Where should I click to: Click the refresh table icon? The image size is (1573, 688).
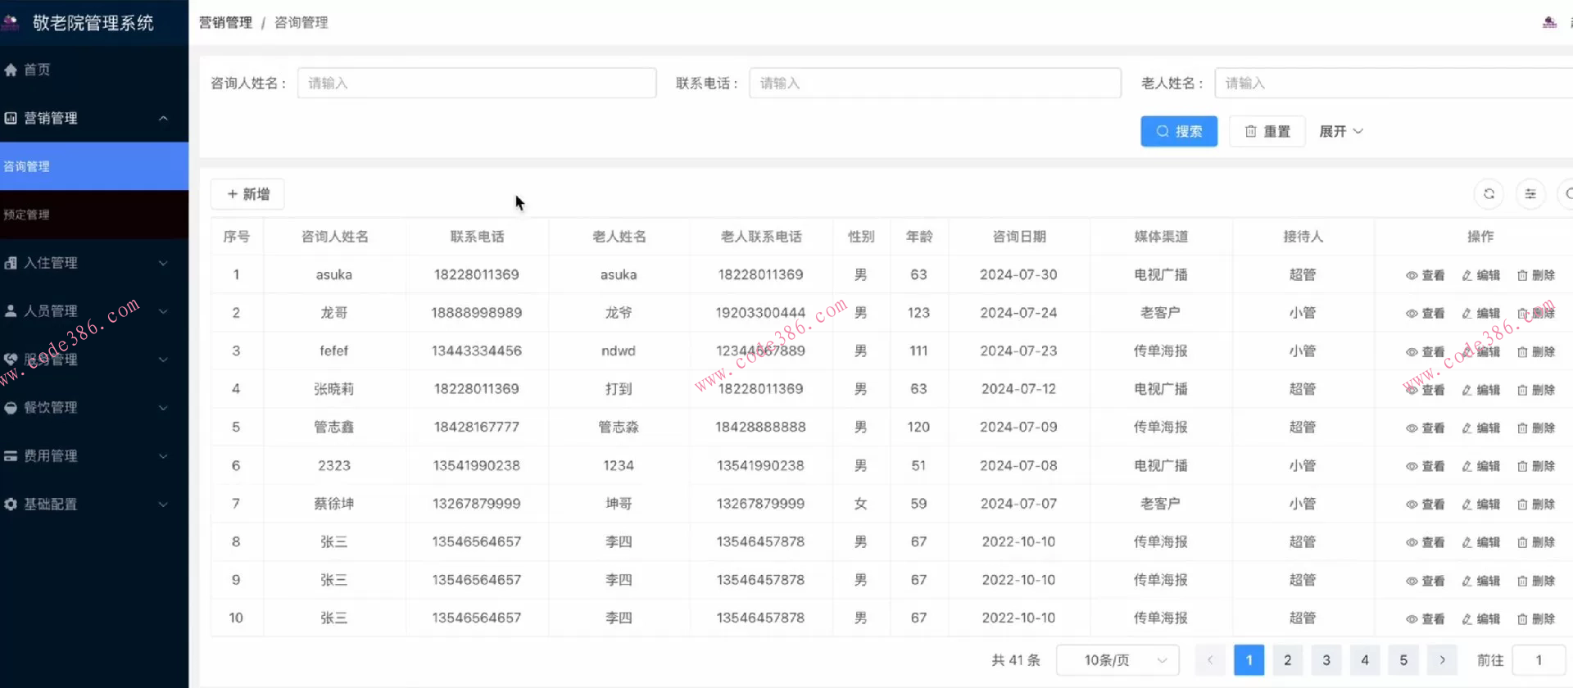tap(1489, 194)
